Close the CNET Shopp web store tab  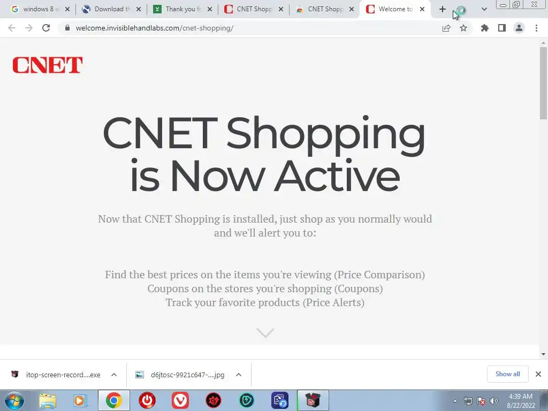[x=352, y=10]
